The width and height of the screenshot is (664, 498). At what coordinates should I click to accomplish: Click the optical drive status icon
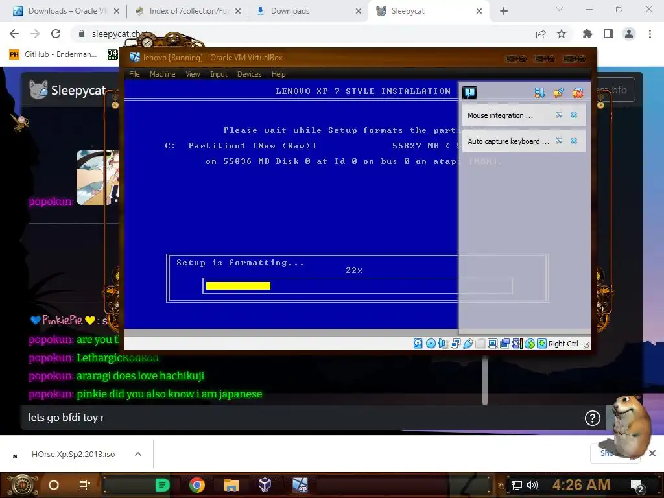point(431,344)
